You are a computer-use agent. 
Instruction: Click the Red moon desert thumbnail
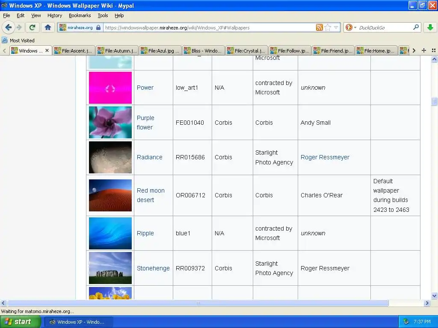[x=110, y=195]
